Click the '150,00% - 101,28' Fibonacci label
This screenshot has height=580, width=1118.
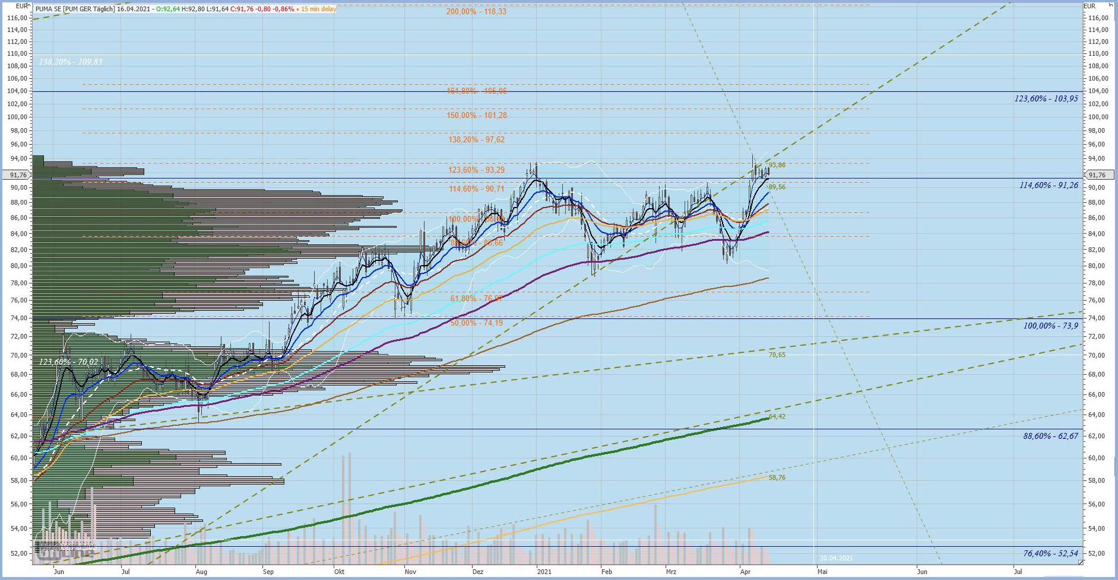477,115
